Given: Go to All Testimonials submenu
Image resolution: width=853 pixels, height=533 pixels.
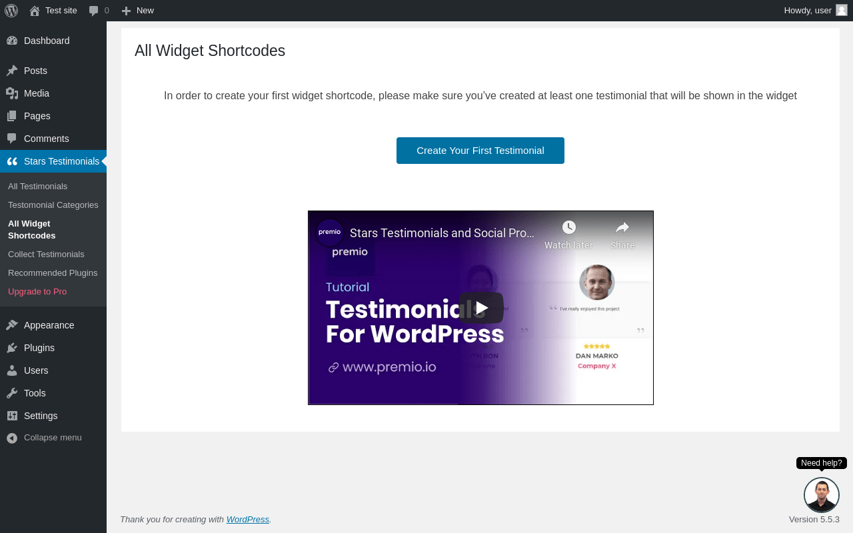Looking at the screenshot, I should click(x=38, y=186).
